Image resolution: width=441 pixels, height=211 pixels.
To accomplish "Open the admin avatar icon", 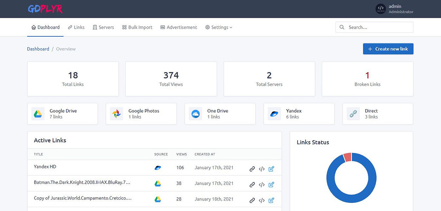I will pyautogui.click(x=380, y=9).
